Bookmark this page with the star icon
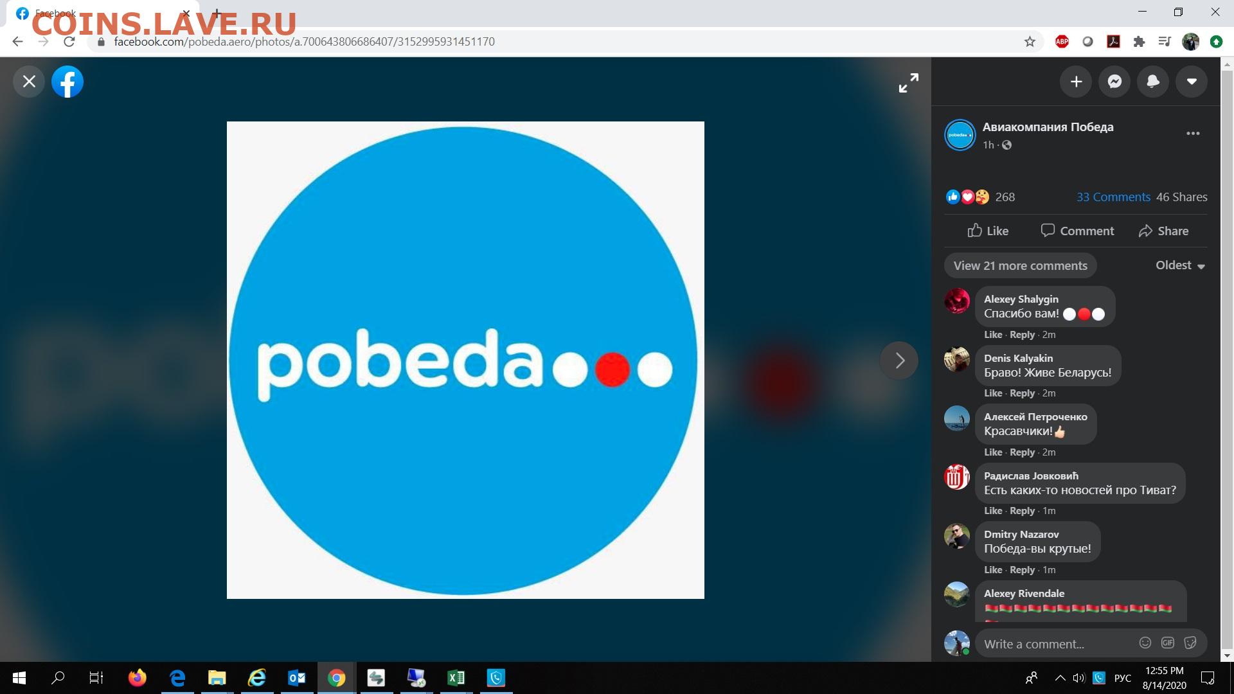 pyautogui.click(x=1030, y=42)
